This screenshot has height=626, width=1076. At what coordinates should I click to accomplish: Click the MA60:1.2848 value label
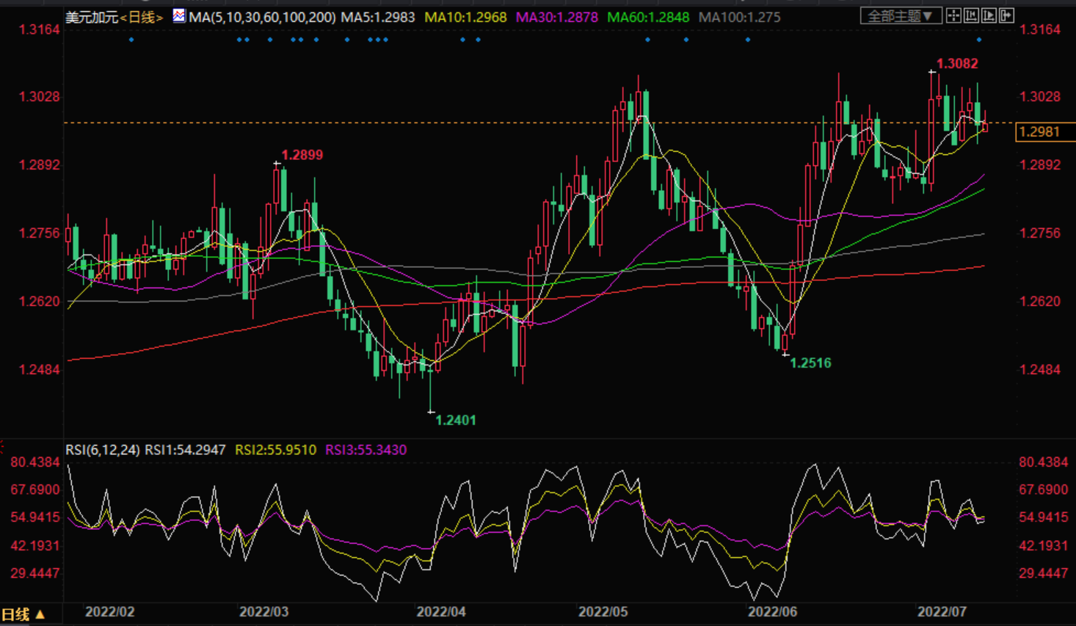click(648, 17)
